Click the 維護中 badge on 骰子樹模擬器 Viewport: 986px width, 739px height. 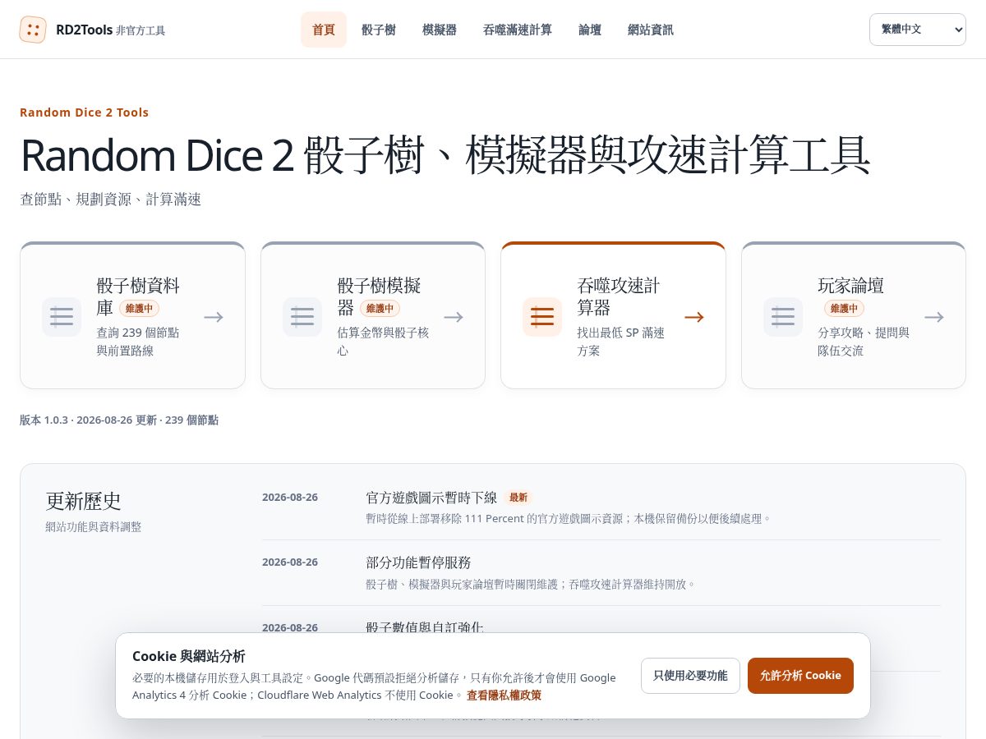coord(380,309)
